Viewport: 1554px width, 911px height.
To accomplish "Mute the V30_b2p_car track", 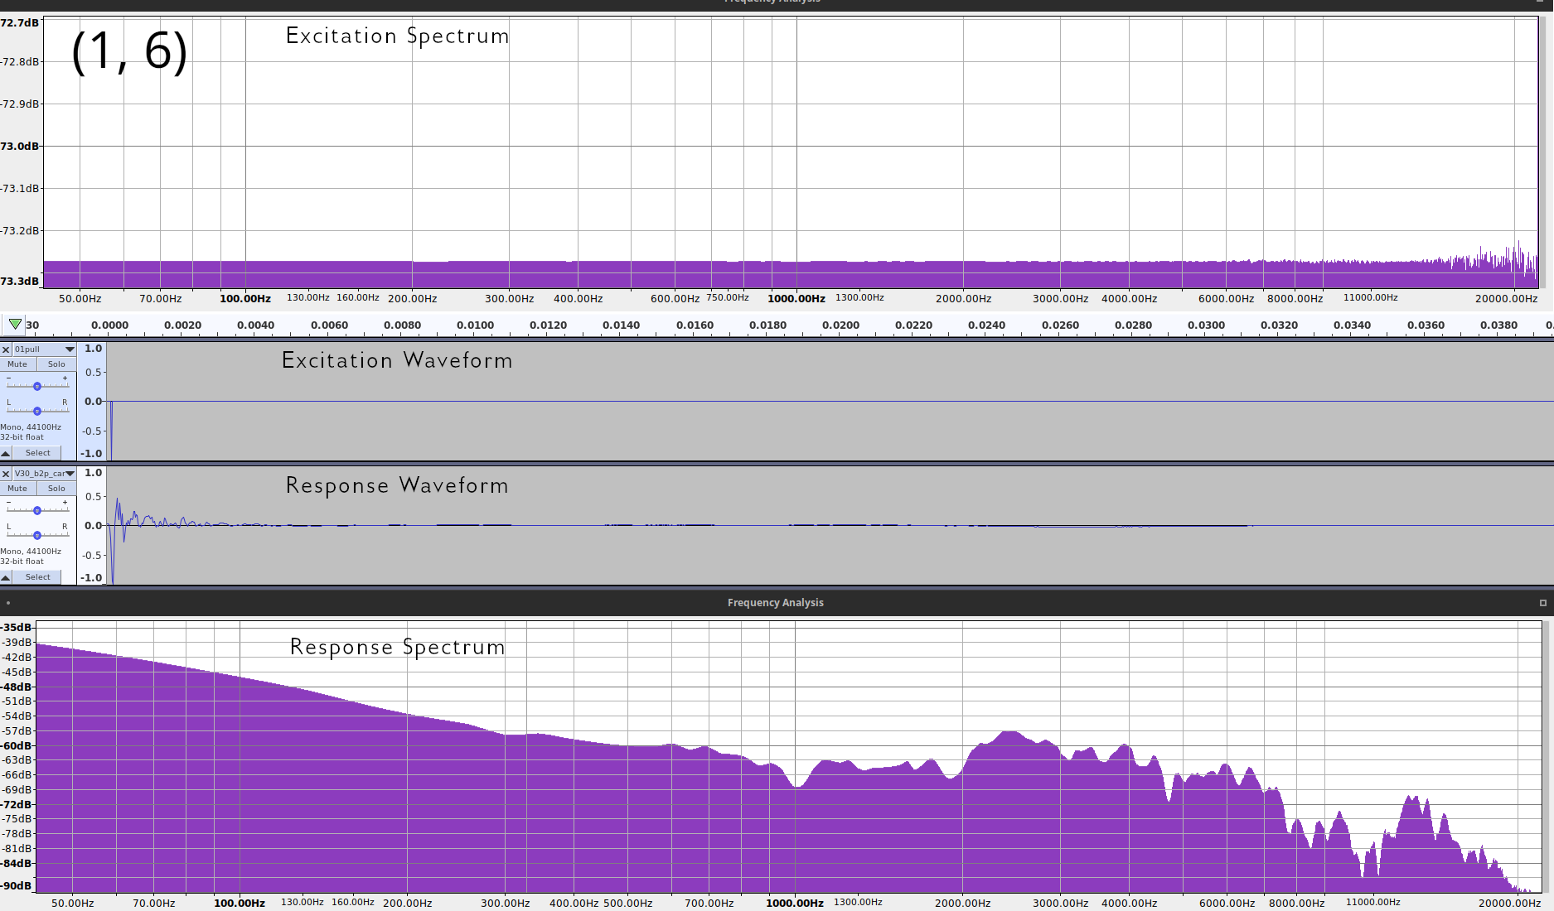I will coord(17,489).
